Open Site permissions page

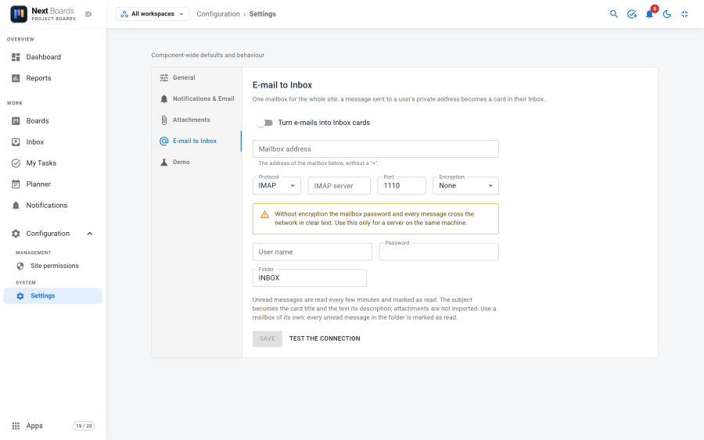coord(53,266)
